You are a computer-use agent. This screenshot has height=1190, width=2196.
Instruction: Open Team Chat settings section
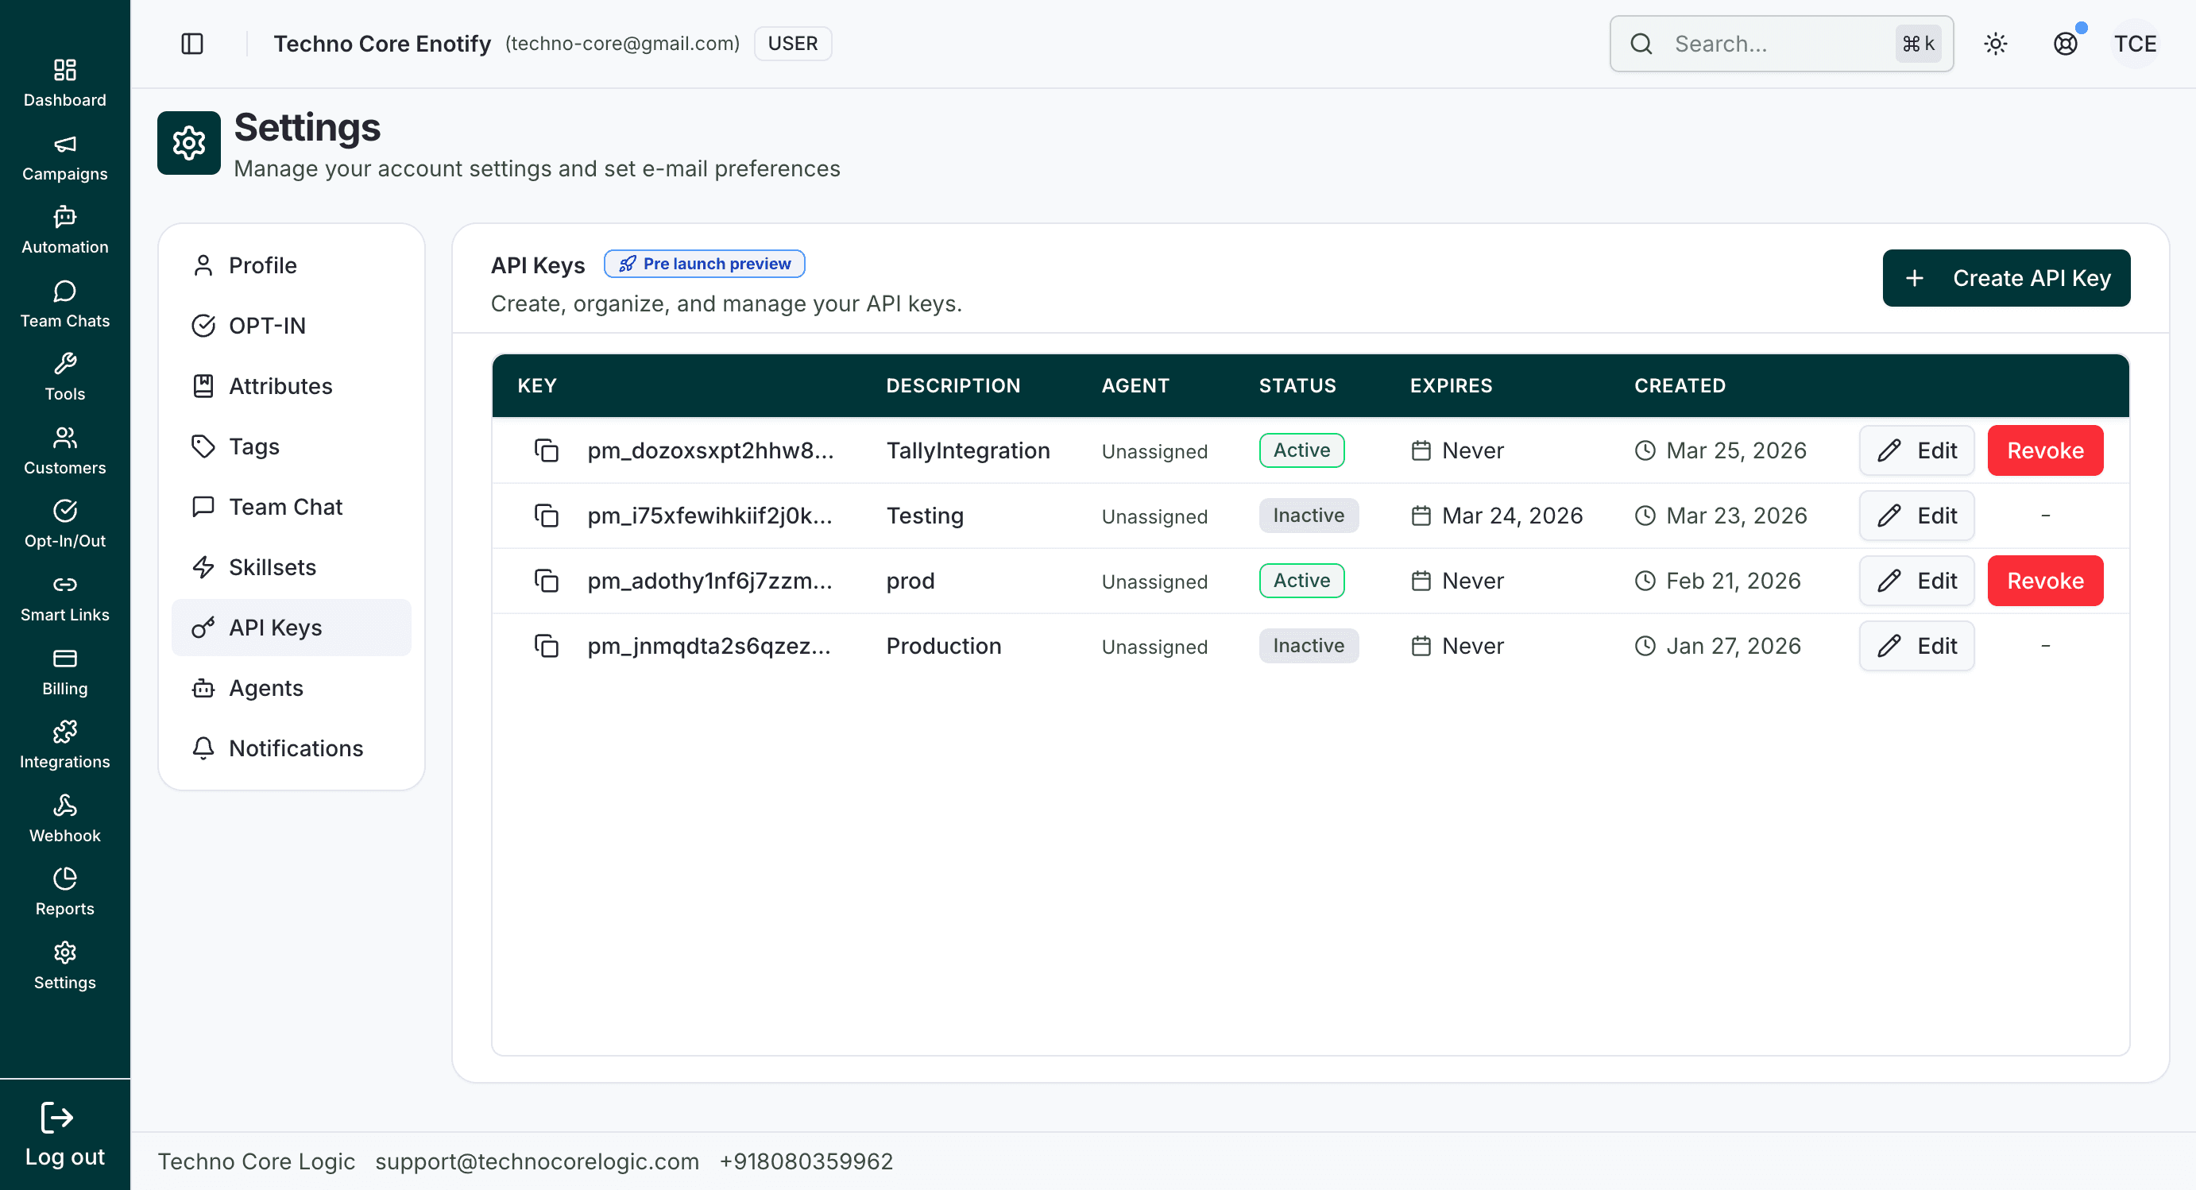coord(292,507)
